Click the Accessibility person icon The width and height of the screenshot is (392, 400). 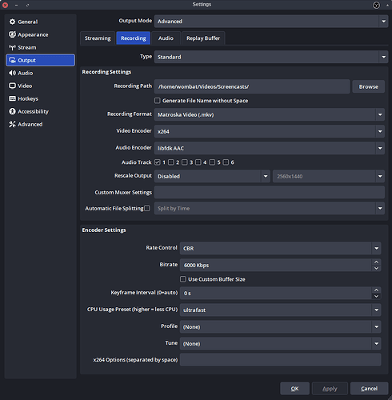coord(12,111)
